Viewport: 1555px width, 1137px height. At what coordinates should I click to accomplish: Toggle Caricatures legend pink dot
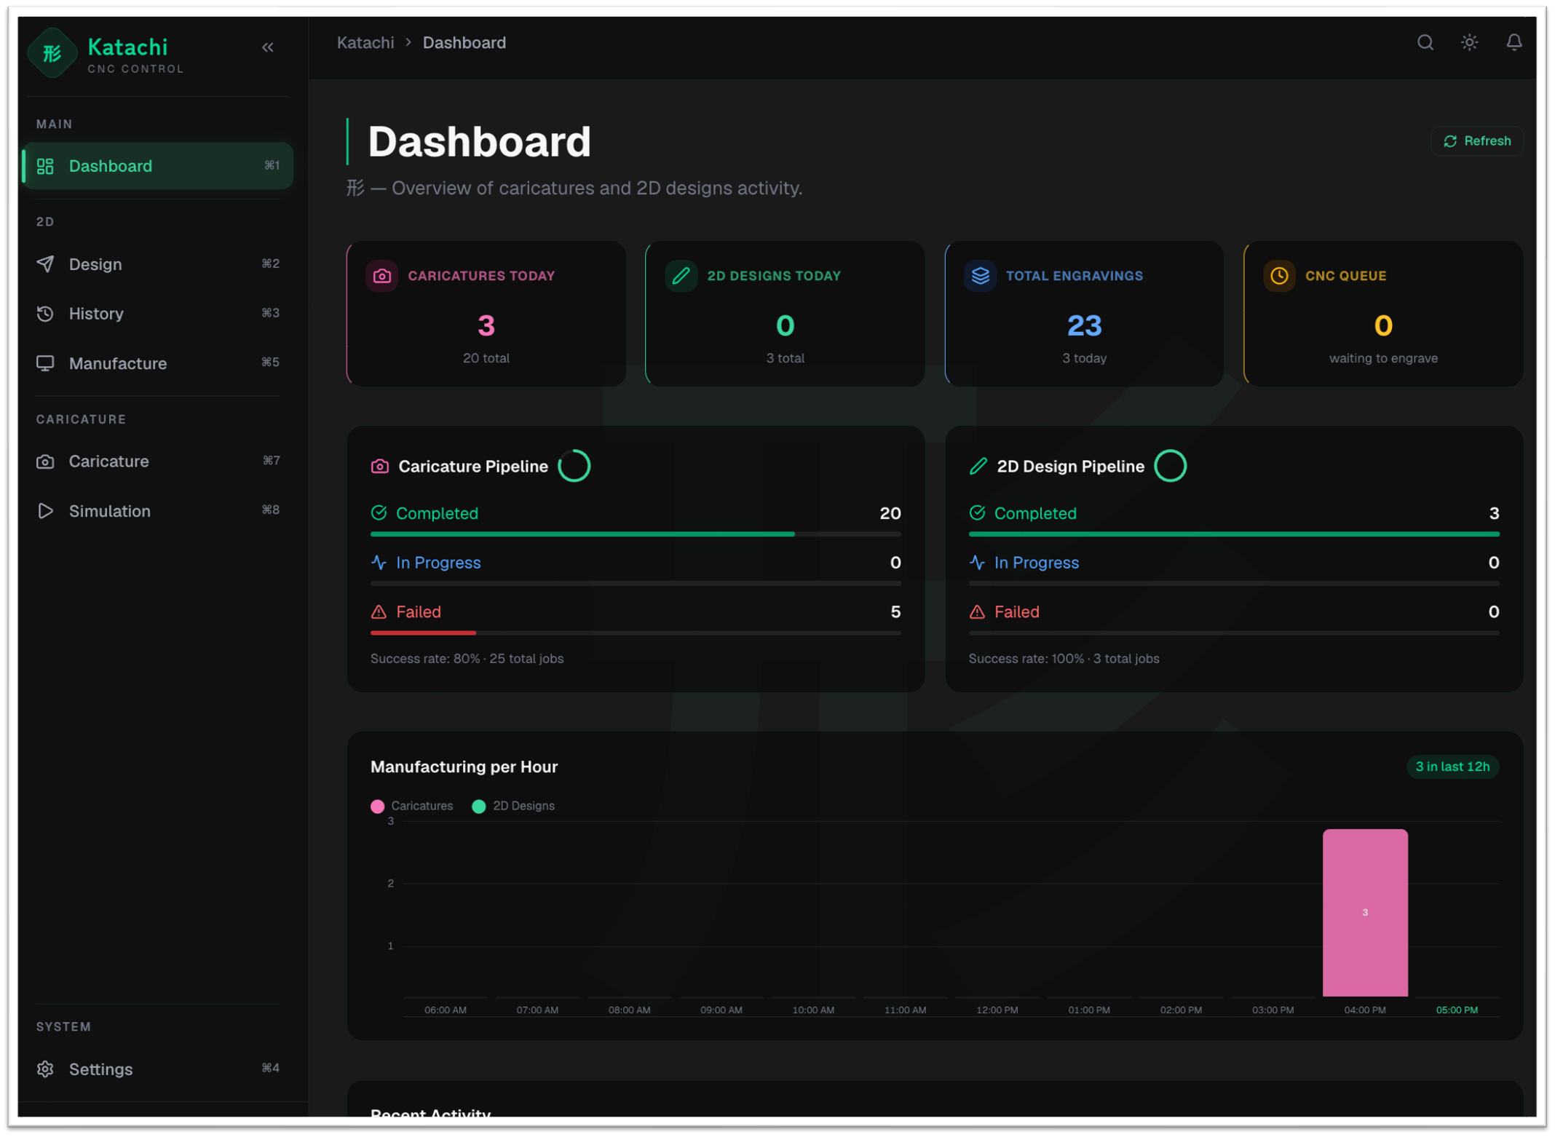[x=377, y=806]
